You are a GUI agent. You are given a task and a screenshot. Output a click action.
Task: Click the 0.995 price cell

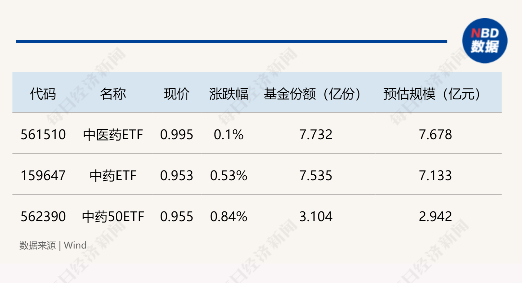click(176, 135)
